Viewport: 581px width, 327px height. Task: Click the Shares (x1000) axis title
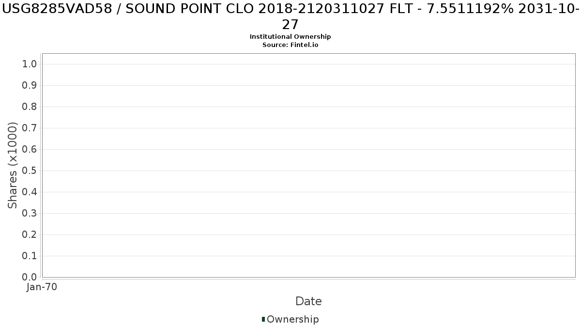click(x=13, y=165)
